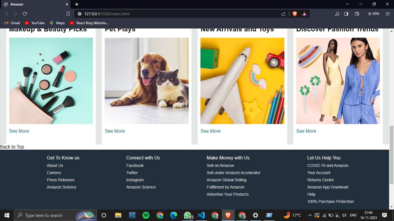Screen dimensions: 394x221
Task: Open Amazon Science under Connect with Us
Action: pos(141,187)
